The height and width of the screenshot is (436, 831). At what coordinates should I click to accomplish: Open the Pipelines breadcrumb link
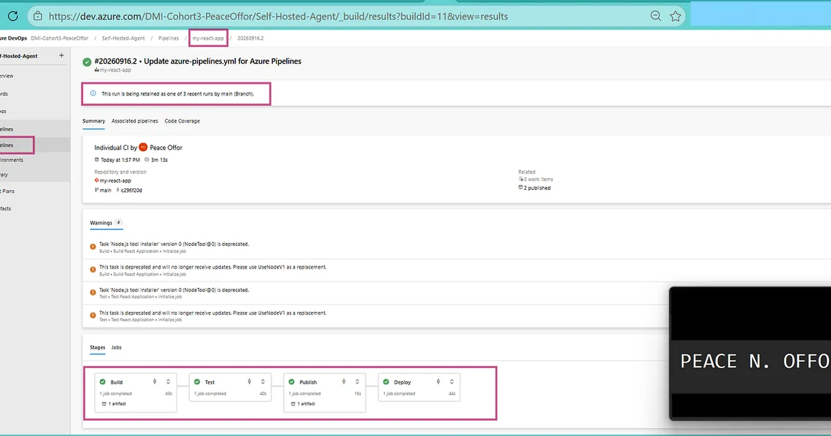pos(168,38)
